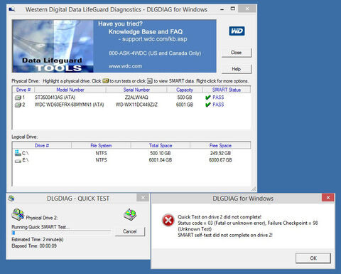Click the support.wdc.com/kb.asp banner text
The image size is (341, 274).
tap(154, 39)
